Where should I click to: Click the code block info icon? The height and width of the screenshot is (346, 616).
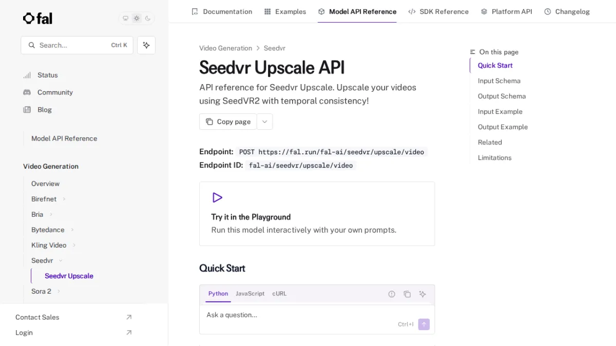tap(392, 294)
